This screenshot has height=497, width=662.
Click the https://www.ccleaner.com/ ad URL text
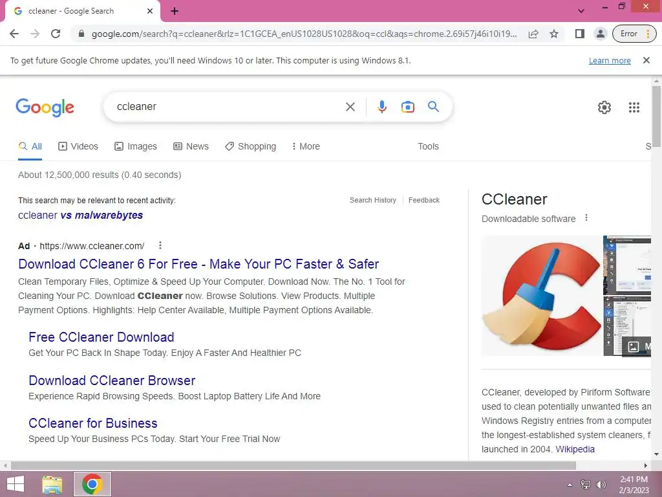pos(92,246)
